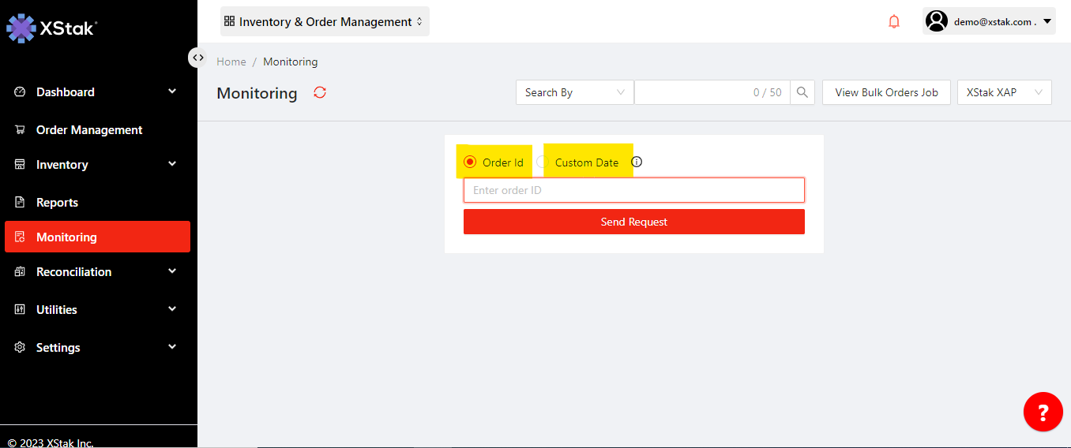Click the Send Request button
The image size is (1071, 448).
tap(633, 222)
